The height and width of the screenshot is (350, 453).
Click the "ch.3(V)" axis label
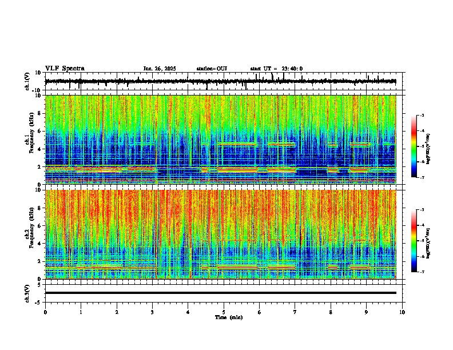pyautogui.click(x=27, y=293)
